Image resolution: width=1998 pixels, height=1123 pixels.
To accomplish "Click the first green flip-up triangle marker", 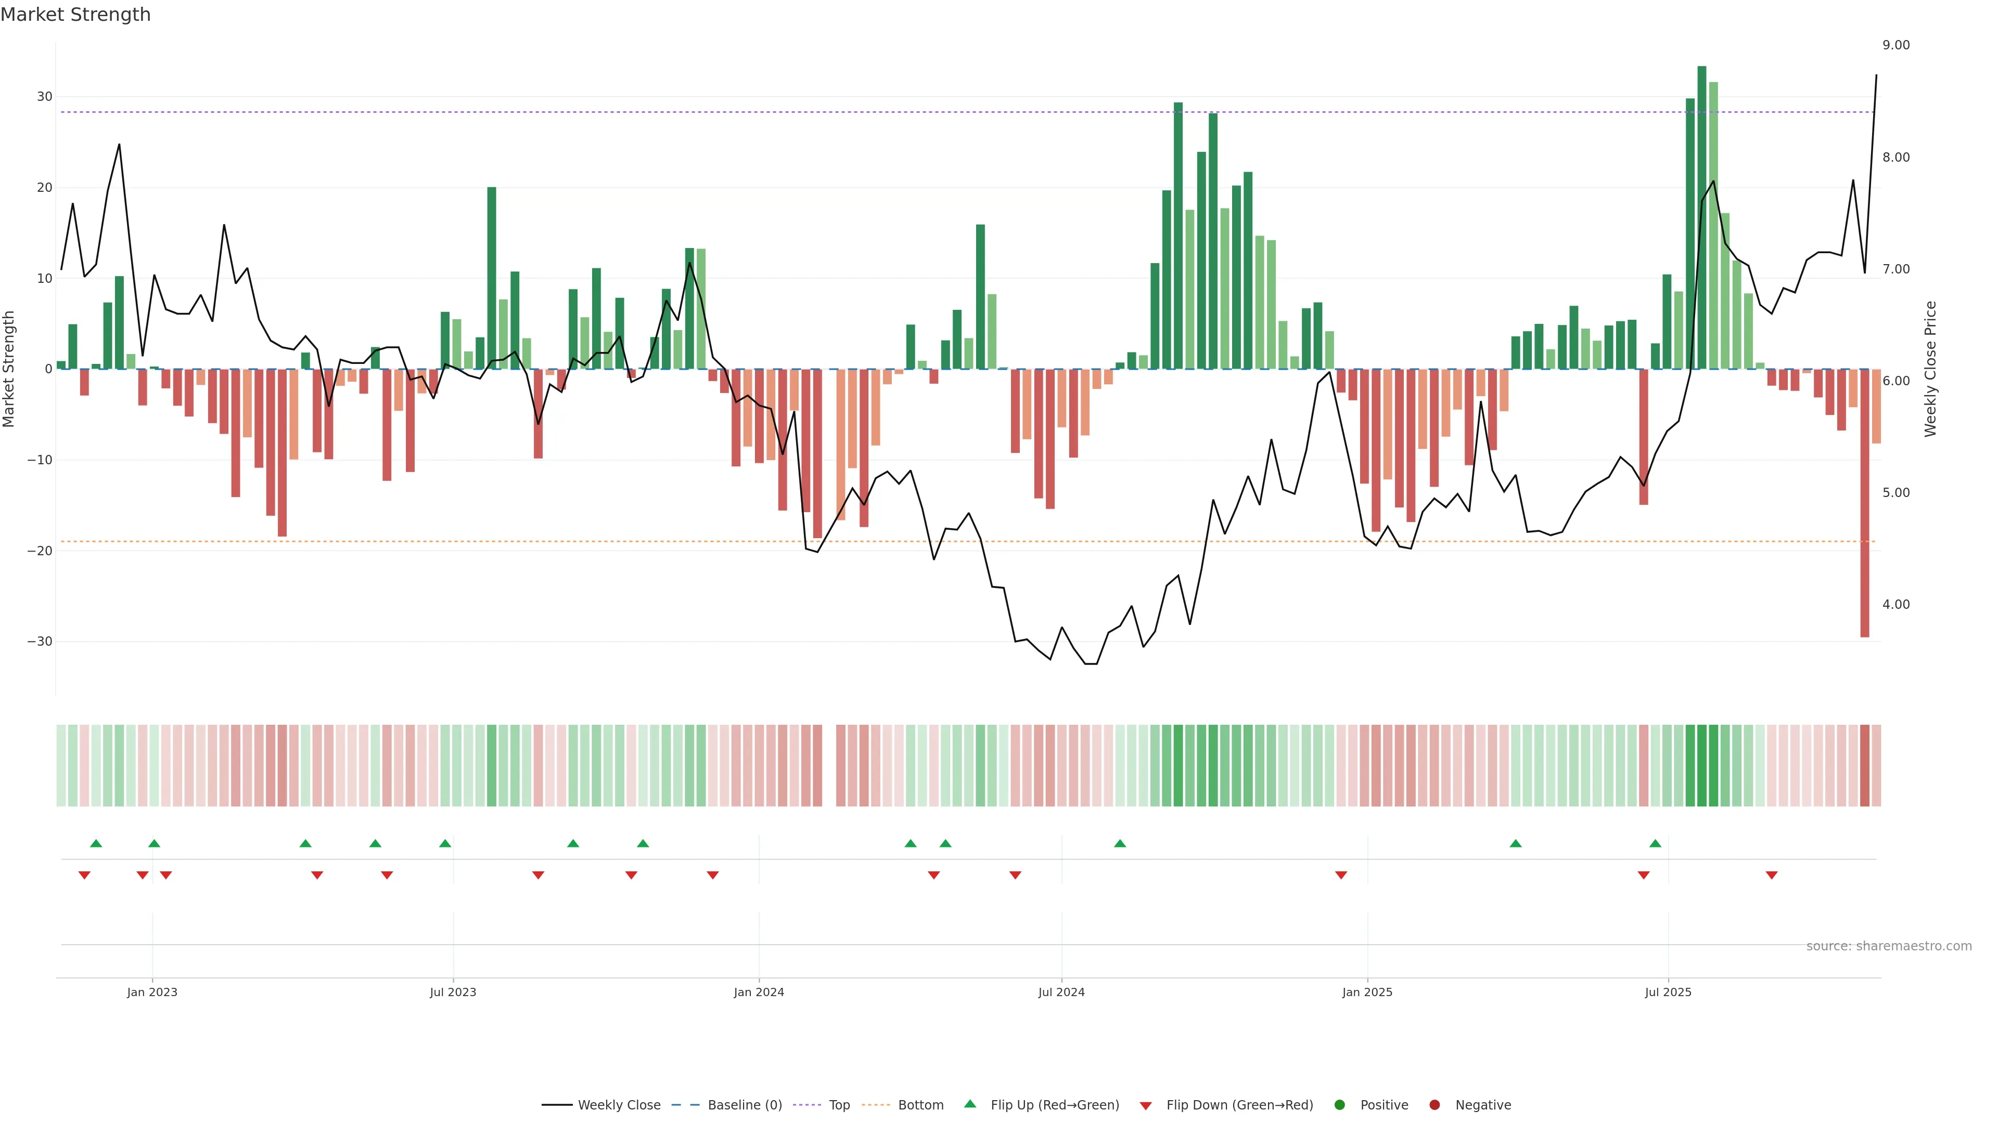I will click(x=96, y=843).
